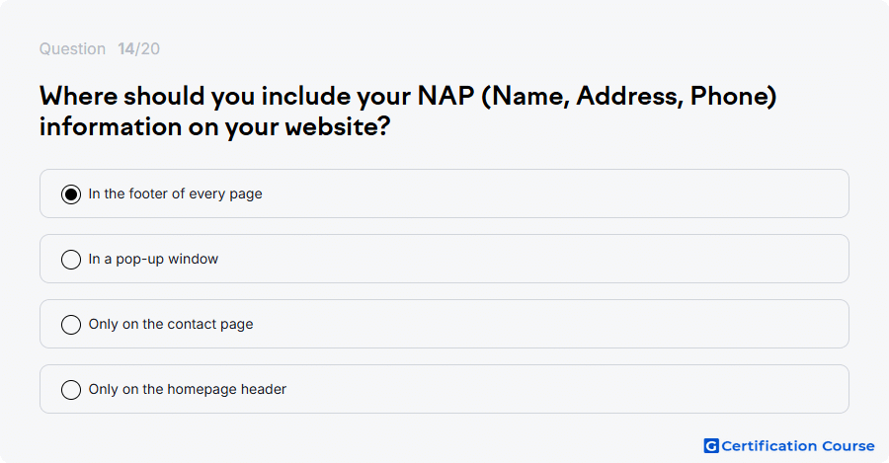
Task: Click the 'NAP (Name, Address, Phone)' heading phrase
Action: tap(597, 97)
